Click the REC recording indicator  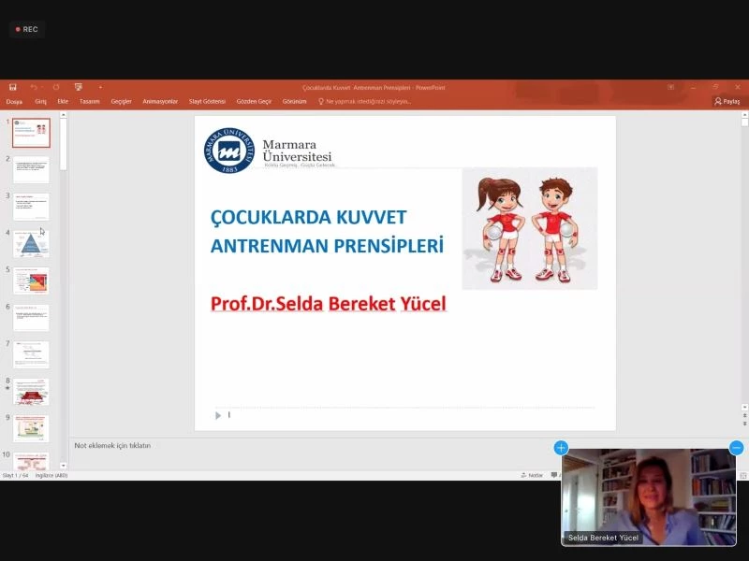pyautogui.click(x=26, y=29)
